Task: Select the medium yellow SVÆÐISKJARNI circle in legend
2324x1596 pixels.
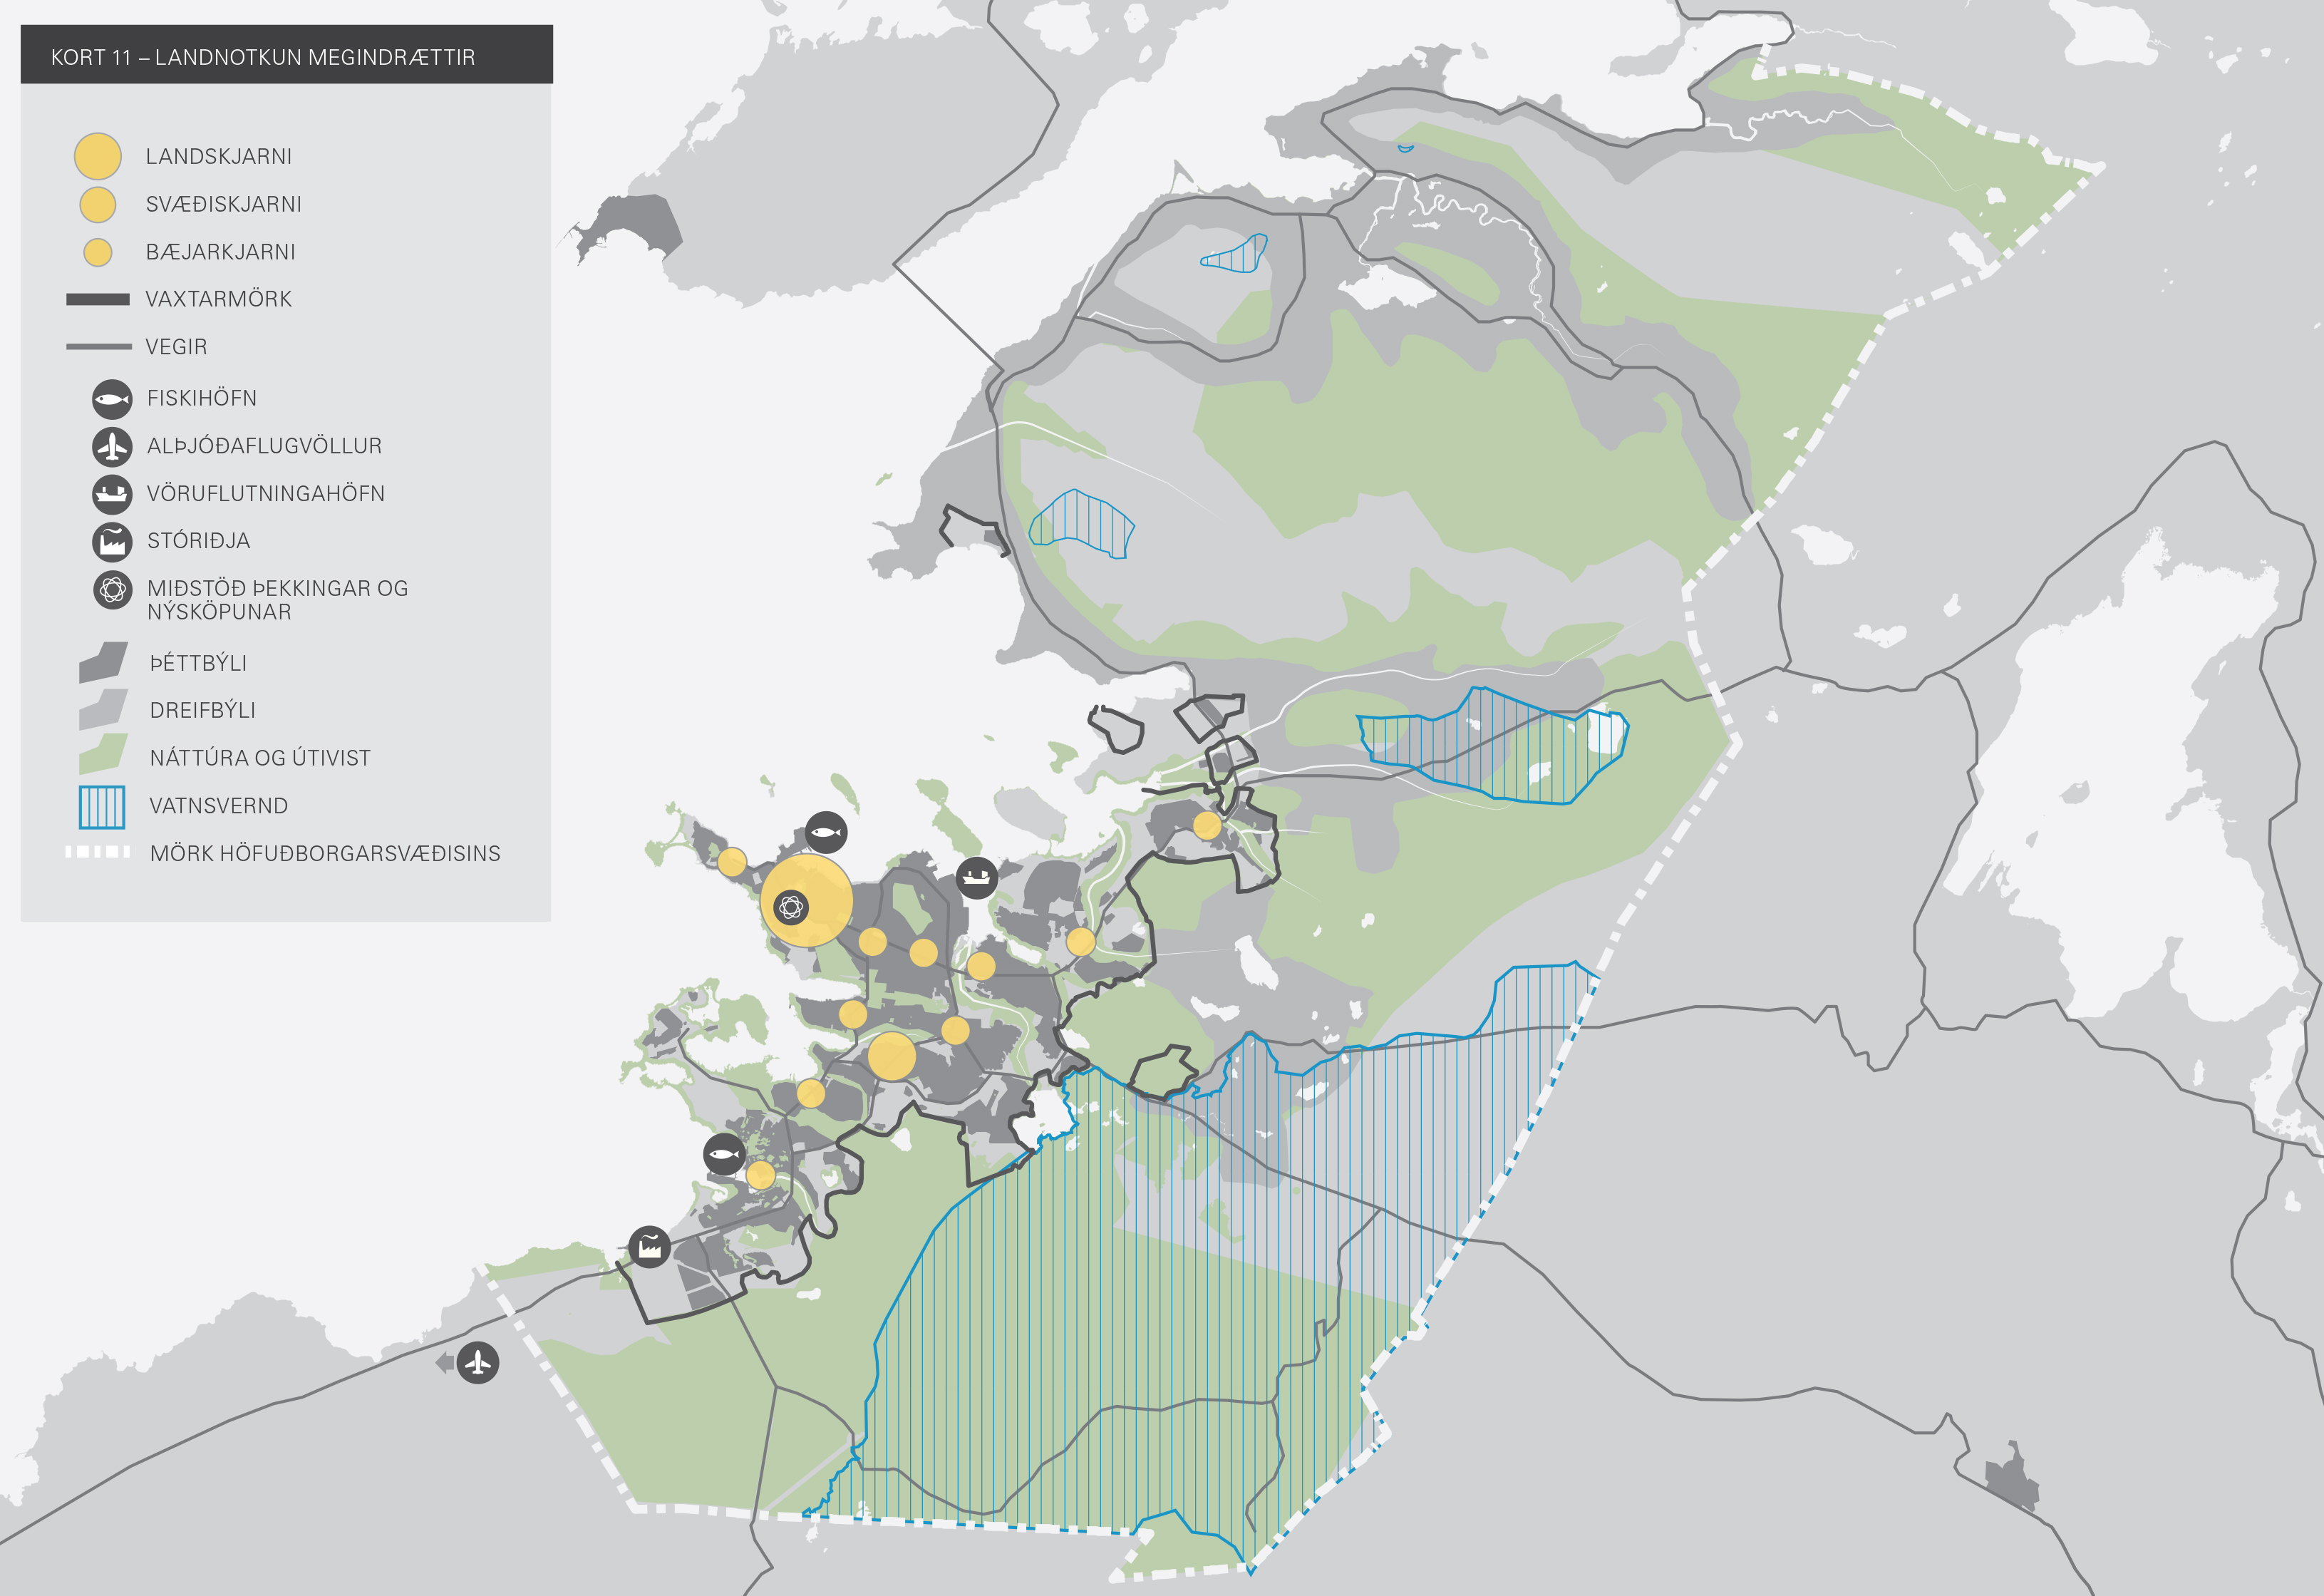Action: pyautogui.click(x=98, y=204)
